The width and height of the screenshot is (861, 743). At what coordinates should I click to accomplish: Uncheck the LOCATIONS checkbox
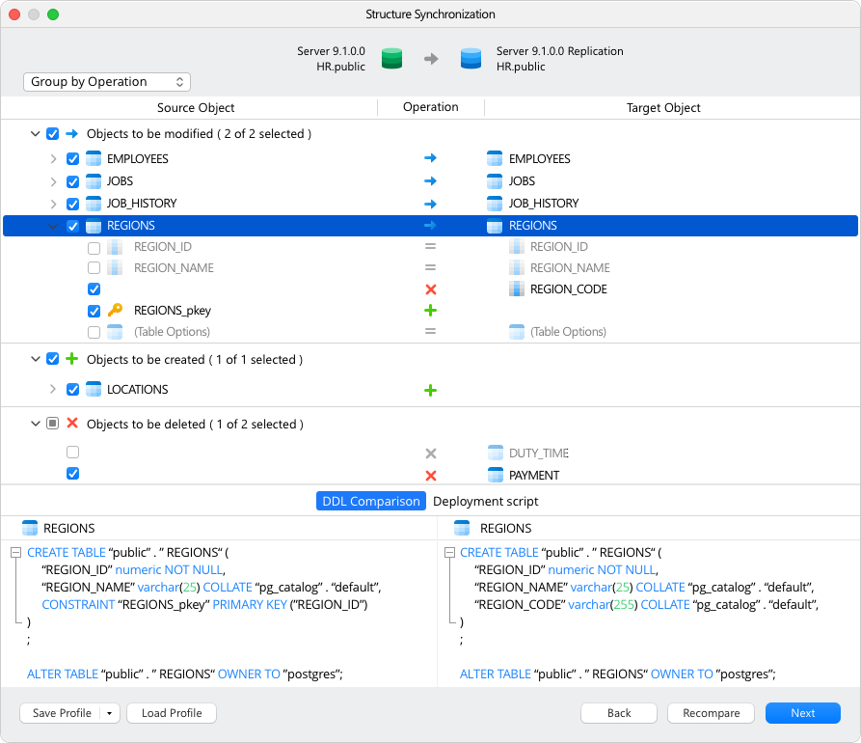72,390
